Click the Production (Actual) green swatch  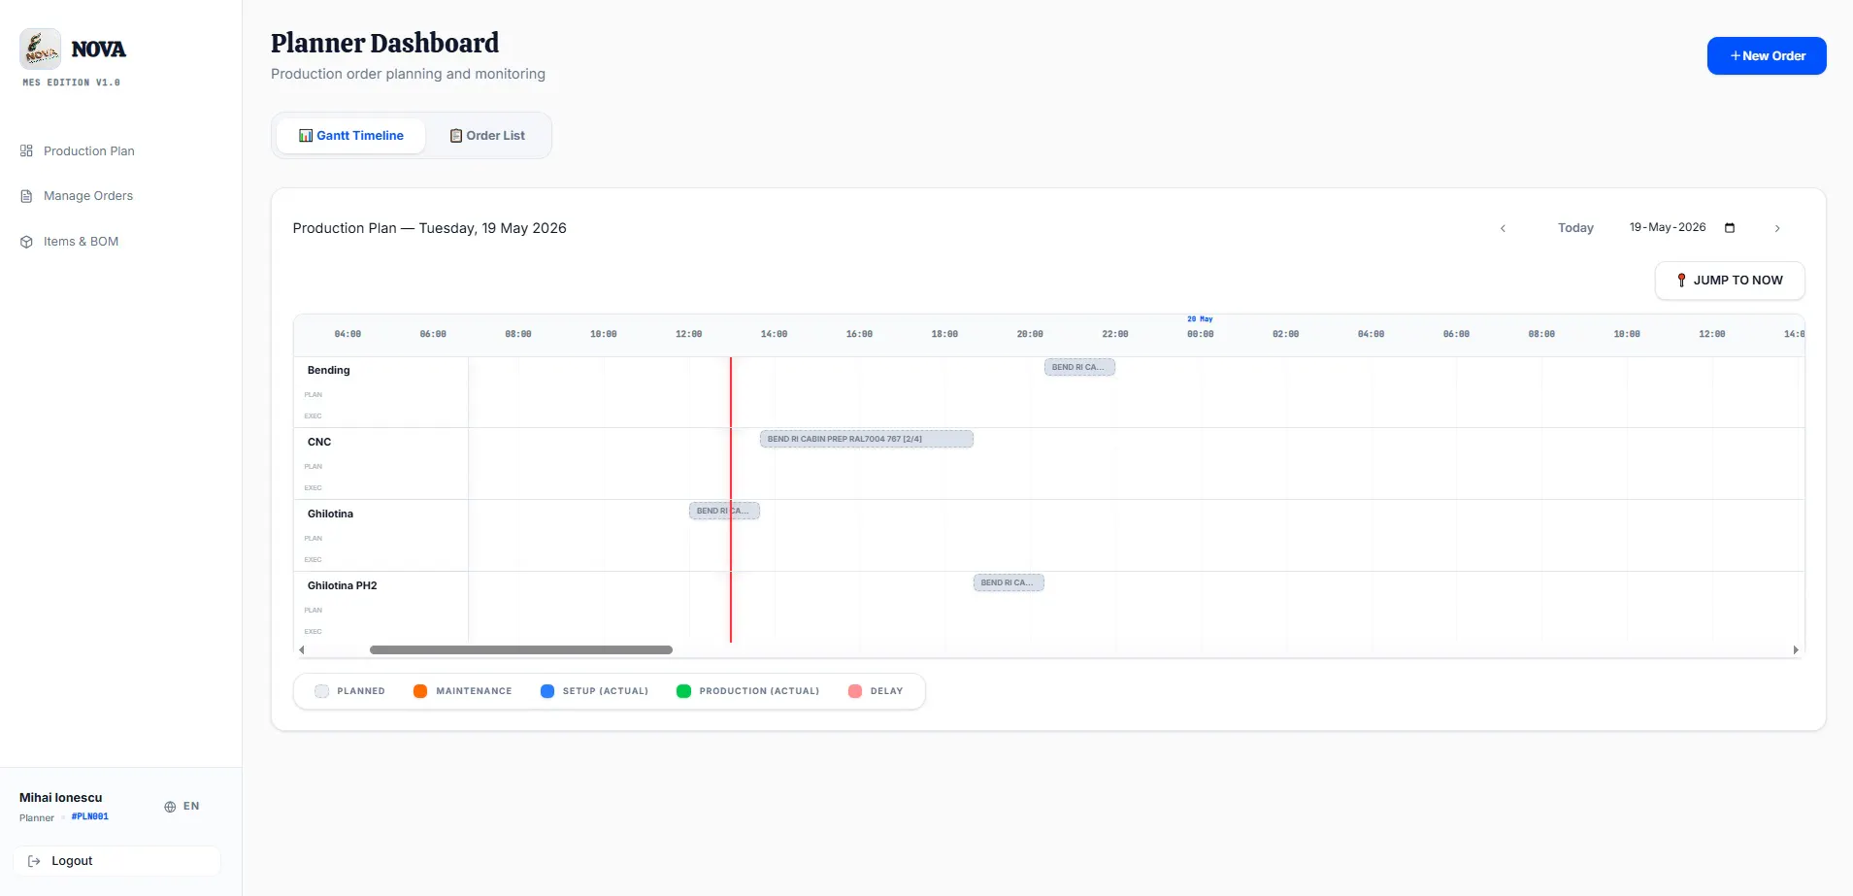point(683,691)
